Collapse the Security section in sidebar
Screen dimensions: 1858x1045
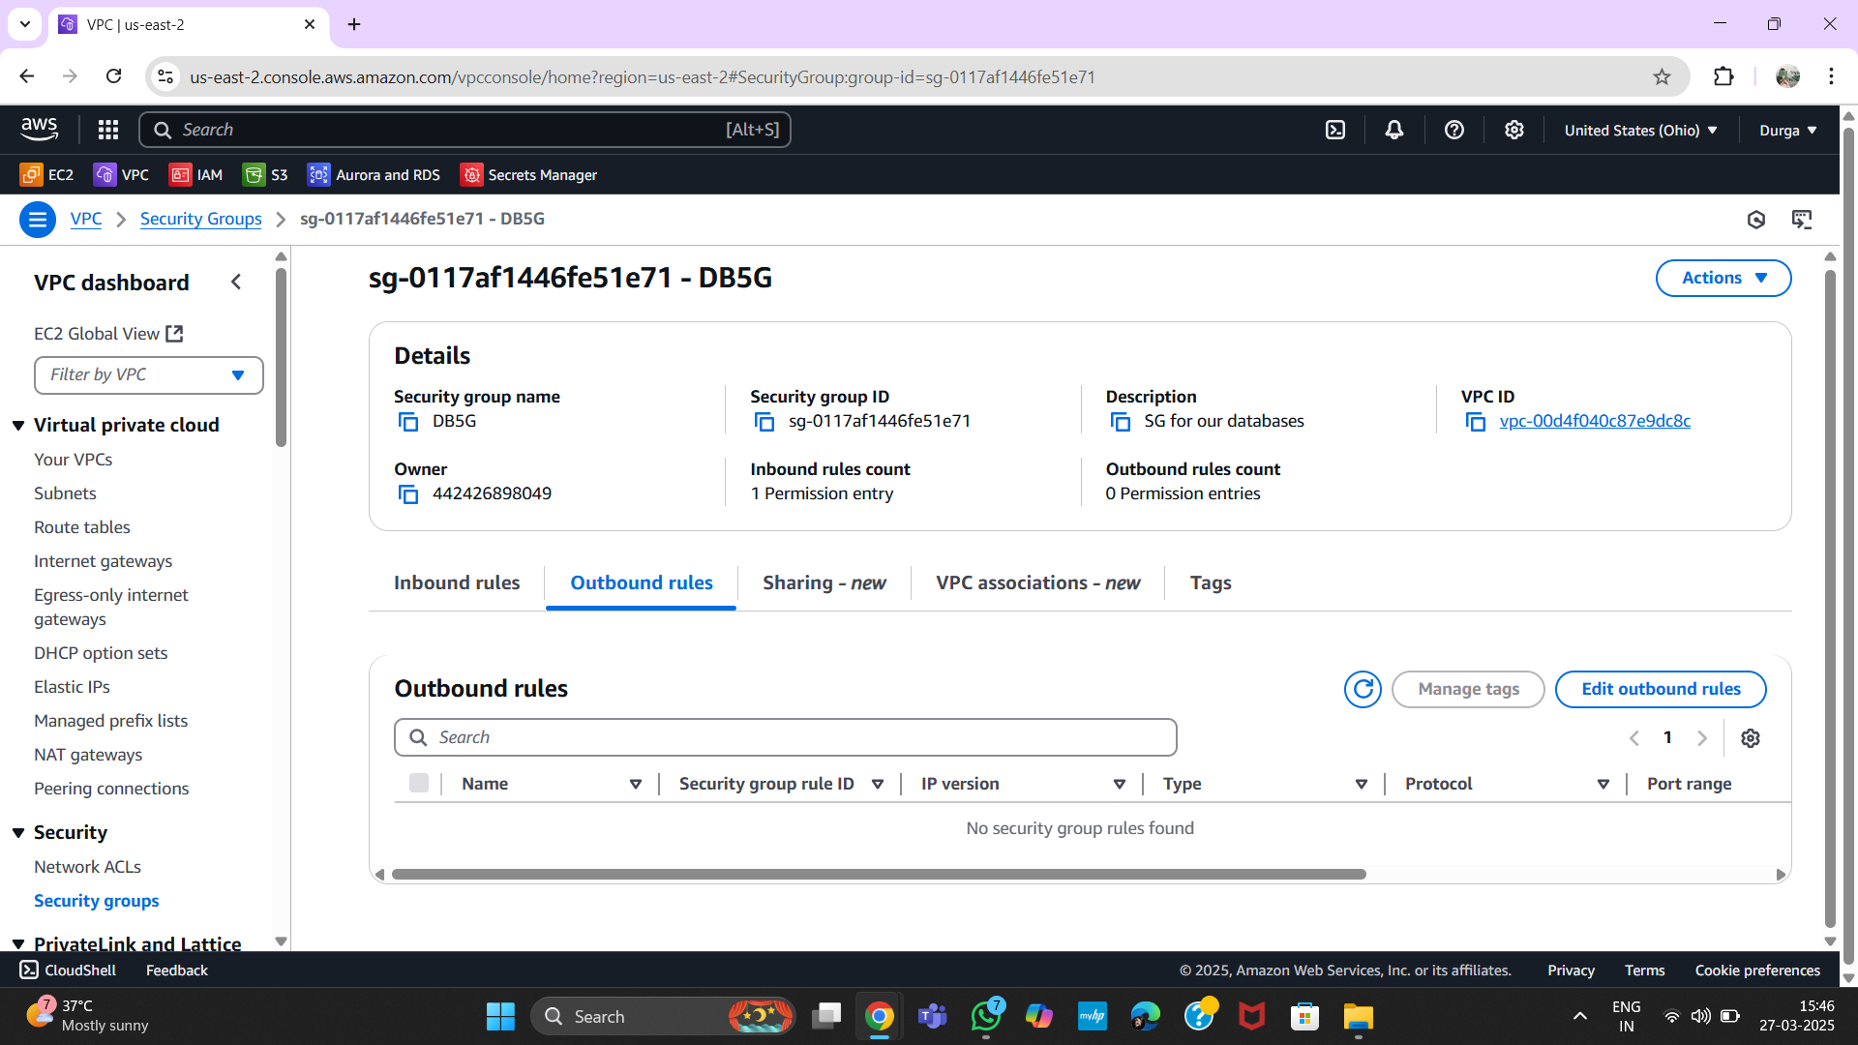coord(18,833)
